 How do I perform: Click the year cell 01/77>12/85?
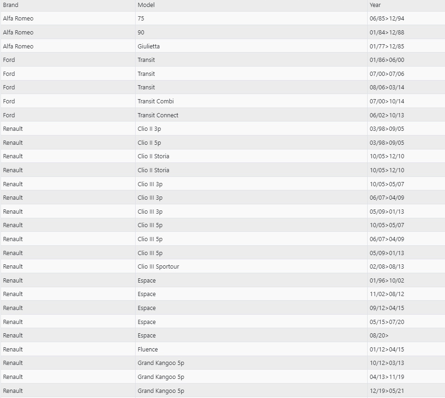coord(387,46)
